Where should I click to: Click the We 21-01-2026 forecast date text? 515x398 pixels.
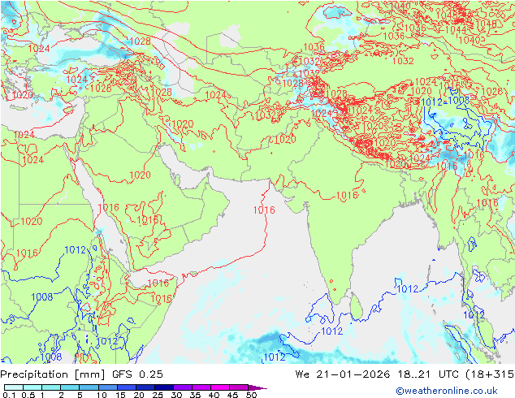(x=343, y=374)
